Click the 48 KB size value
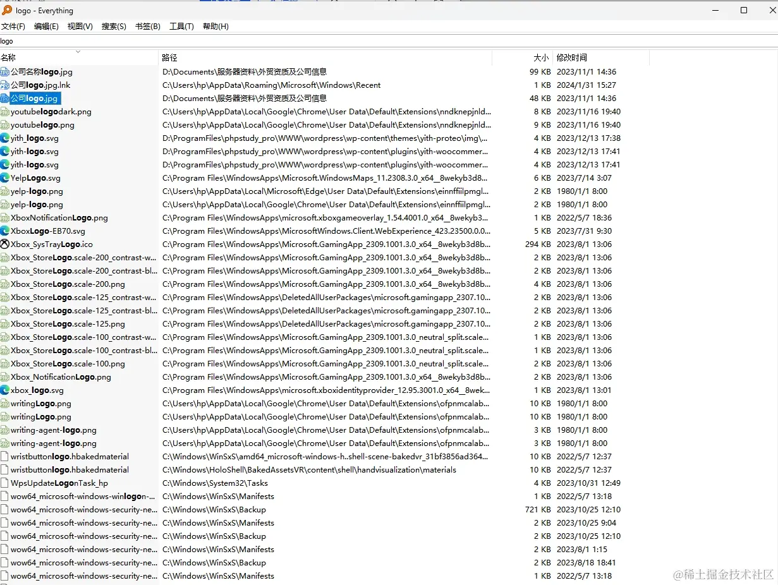This screenshot has height=585, width=778. coord(540,99)
